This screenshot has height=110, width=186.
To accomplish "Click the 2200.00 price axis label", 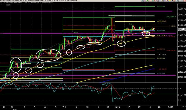I will 182,77.
